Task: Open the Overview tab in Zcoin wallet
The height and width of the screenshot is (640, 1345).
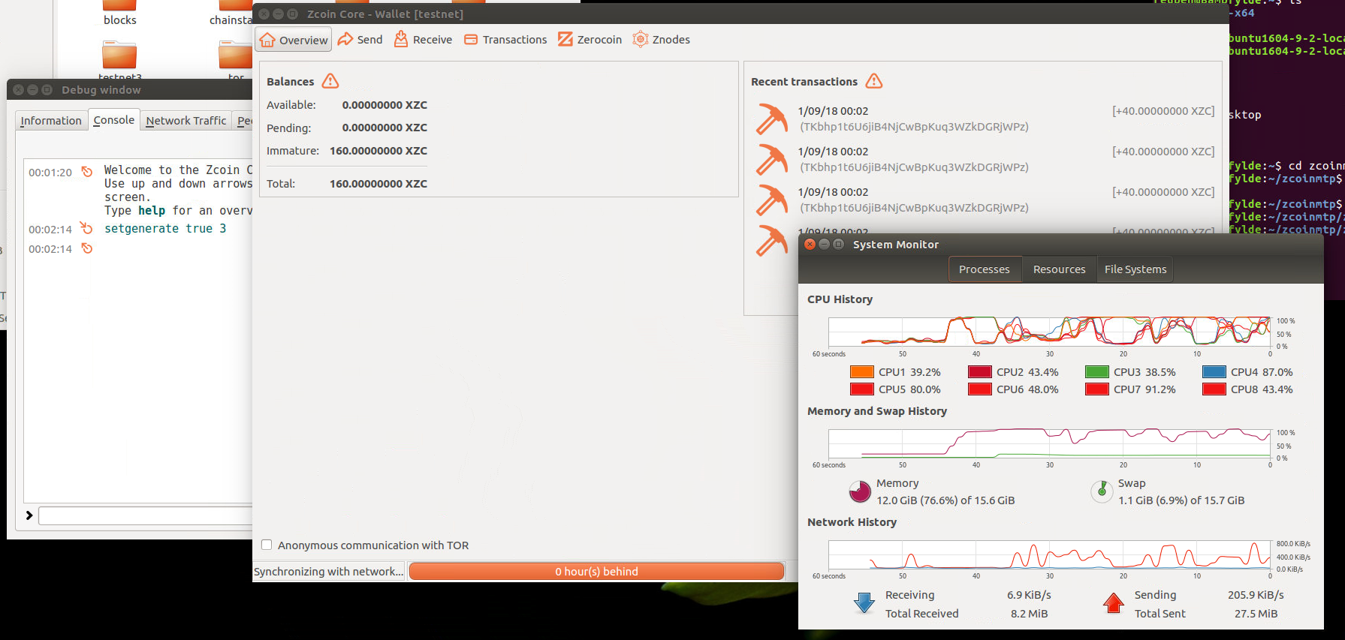Action: tap(294, 40)
